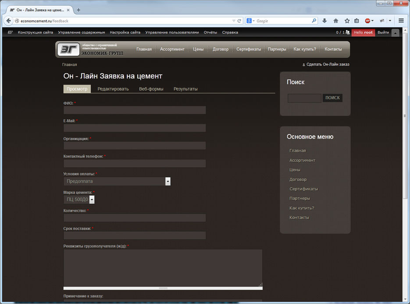This screenshot has width=410, height=304.
Task: Open Настройка сайта admin menu
Action: (x=125, y=32)
